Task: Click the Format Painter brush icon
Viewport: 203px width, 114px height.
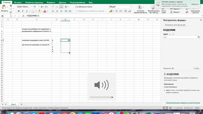Action: pos(11,12)
